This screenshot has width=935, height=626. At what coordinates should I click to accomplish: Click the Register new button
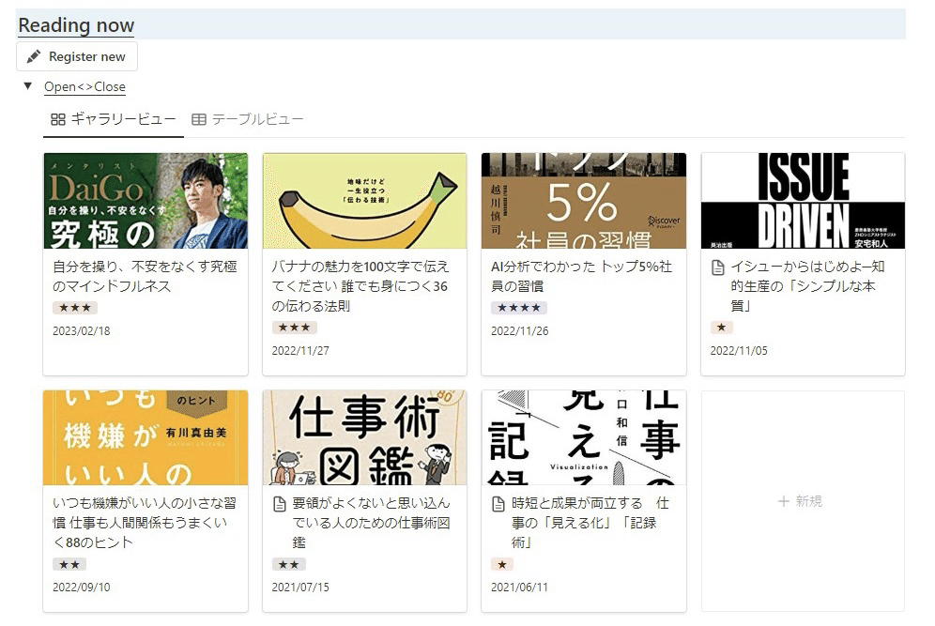tap(77, 56)
